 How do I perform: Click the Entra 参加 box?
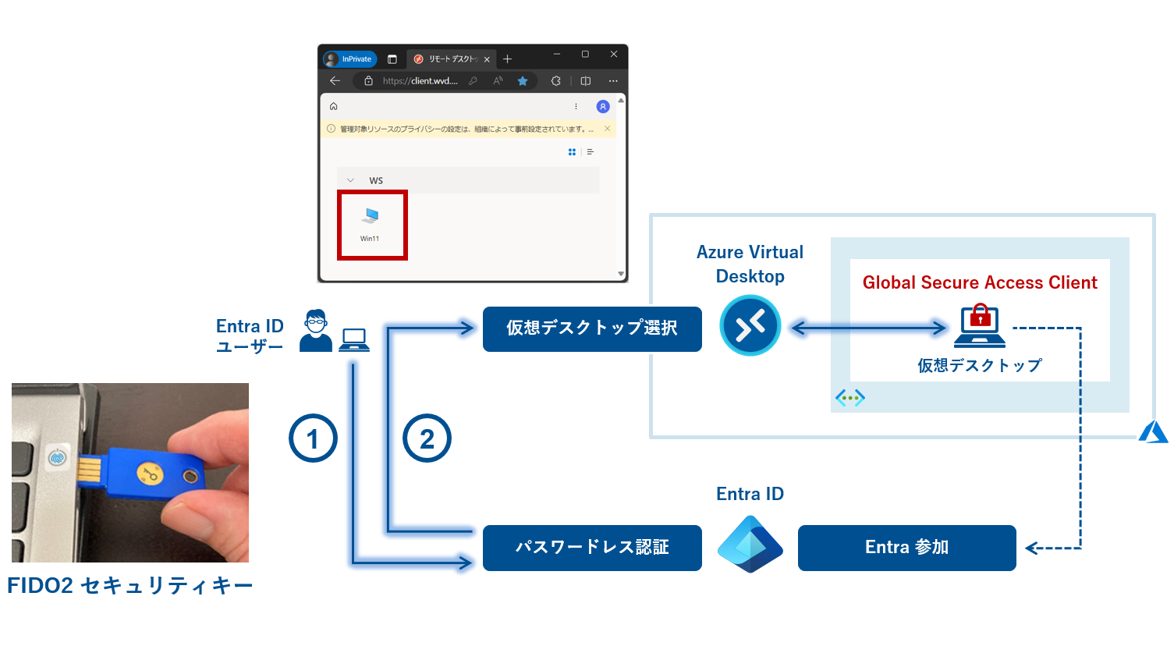pyautogui.click(x=906, y=548)
